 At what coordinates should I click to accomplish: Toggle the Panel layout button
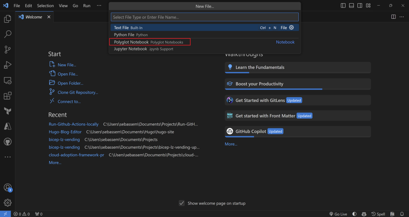[x=351, y=6]
